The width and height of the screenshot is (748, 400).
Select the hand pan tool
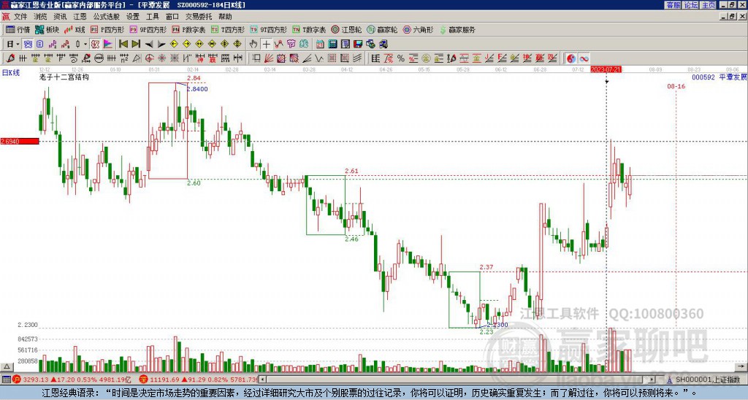(253, 45)
